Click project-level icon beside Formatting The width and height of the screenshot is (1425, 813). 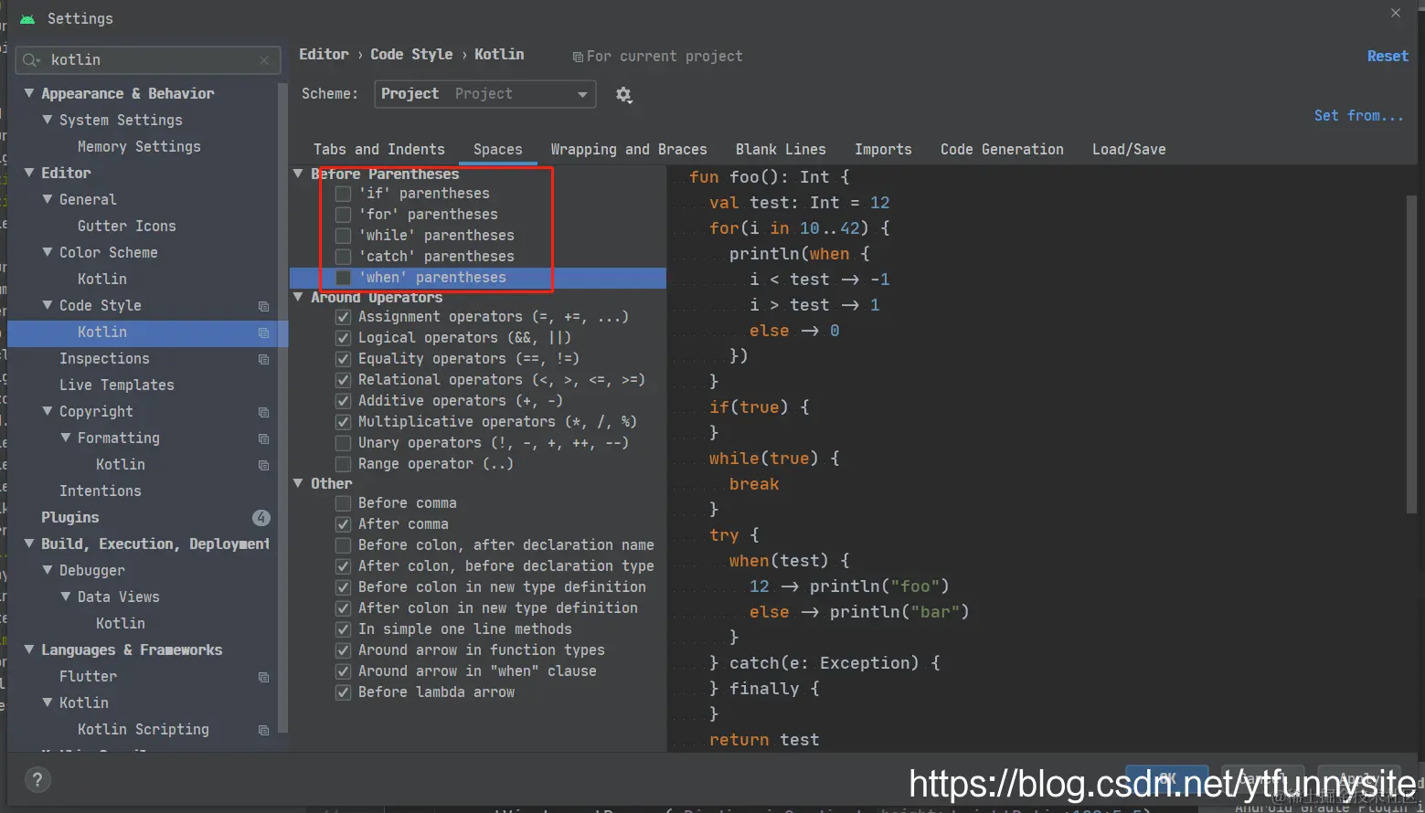pyautogui.click(x=263, y=438)
